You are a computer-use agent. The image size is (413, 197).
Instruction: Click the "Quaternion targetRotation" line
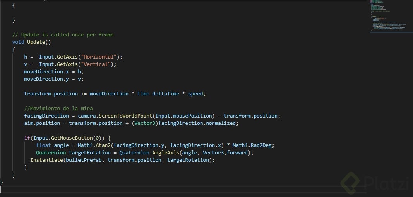145,153
